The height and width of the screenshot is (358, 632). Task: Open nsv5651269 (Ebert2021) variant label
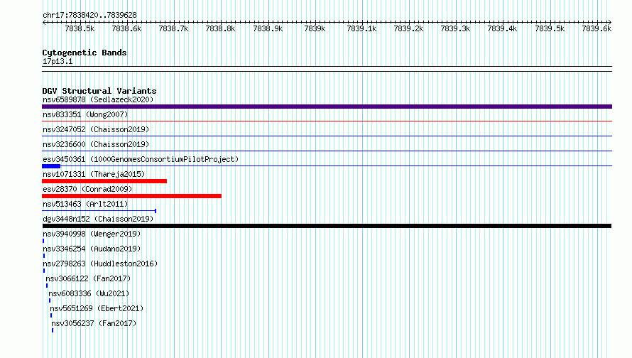click(x=97, y=308)
